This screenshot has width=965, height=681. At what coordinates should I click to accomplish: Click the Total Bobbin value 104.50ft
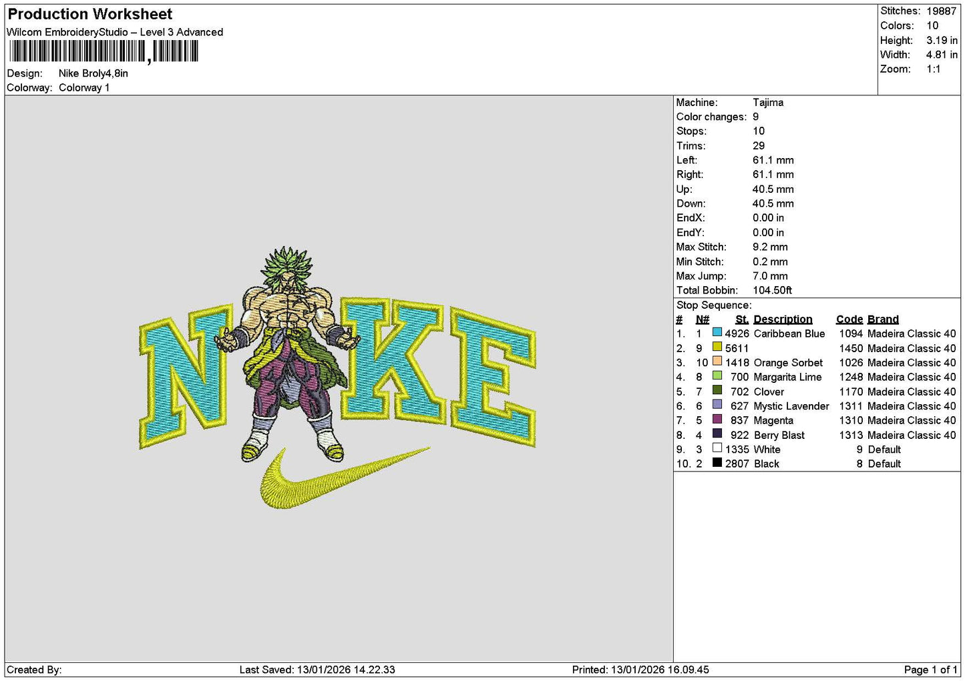tap(772, 291)
